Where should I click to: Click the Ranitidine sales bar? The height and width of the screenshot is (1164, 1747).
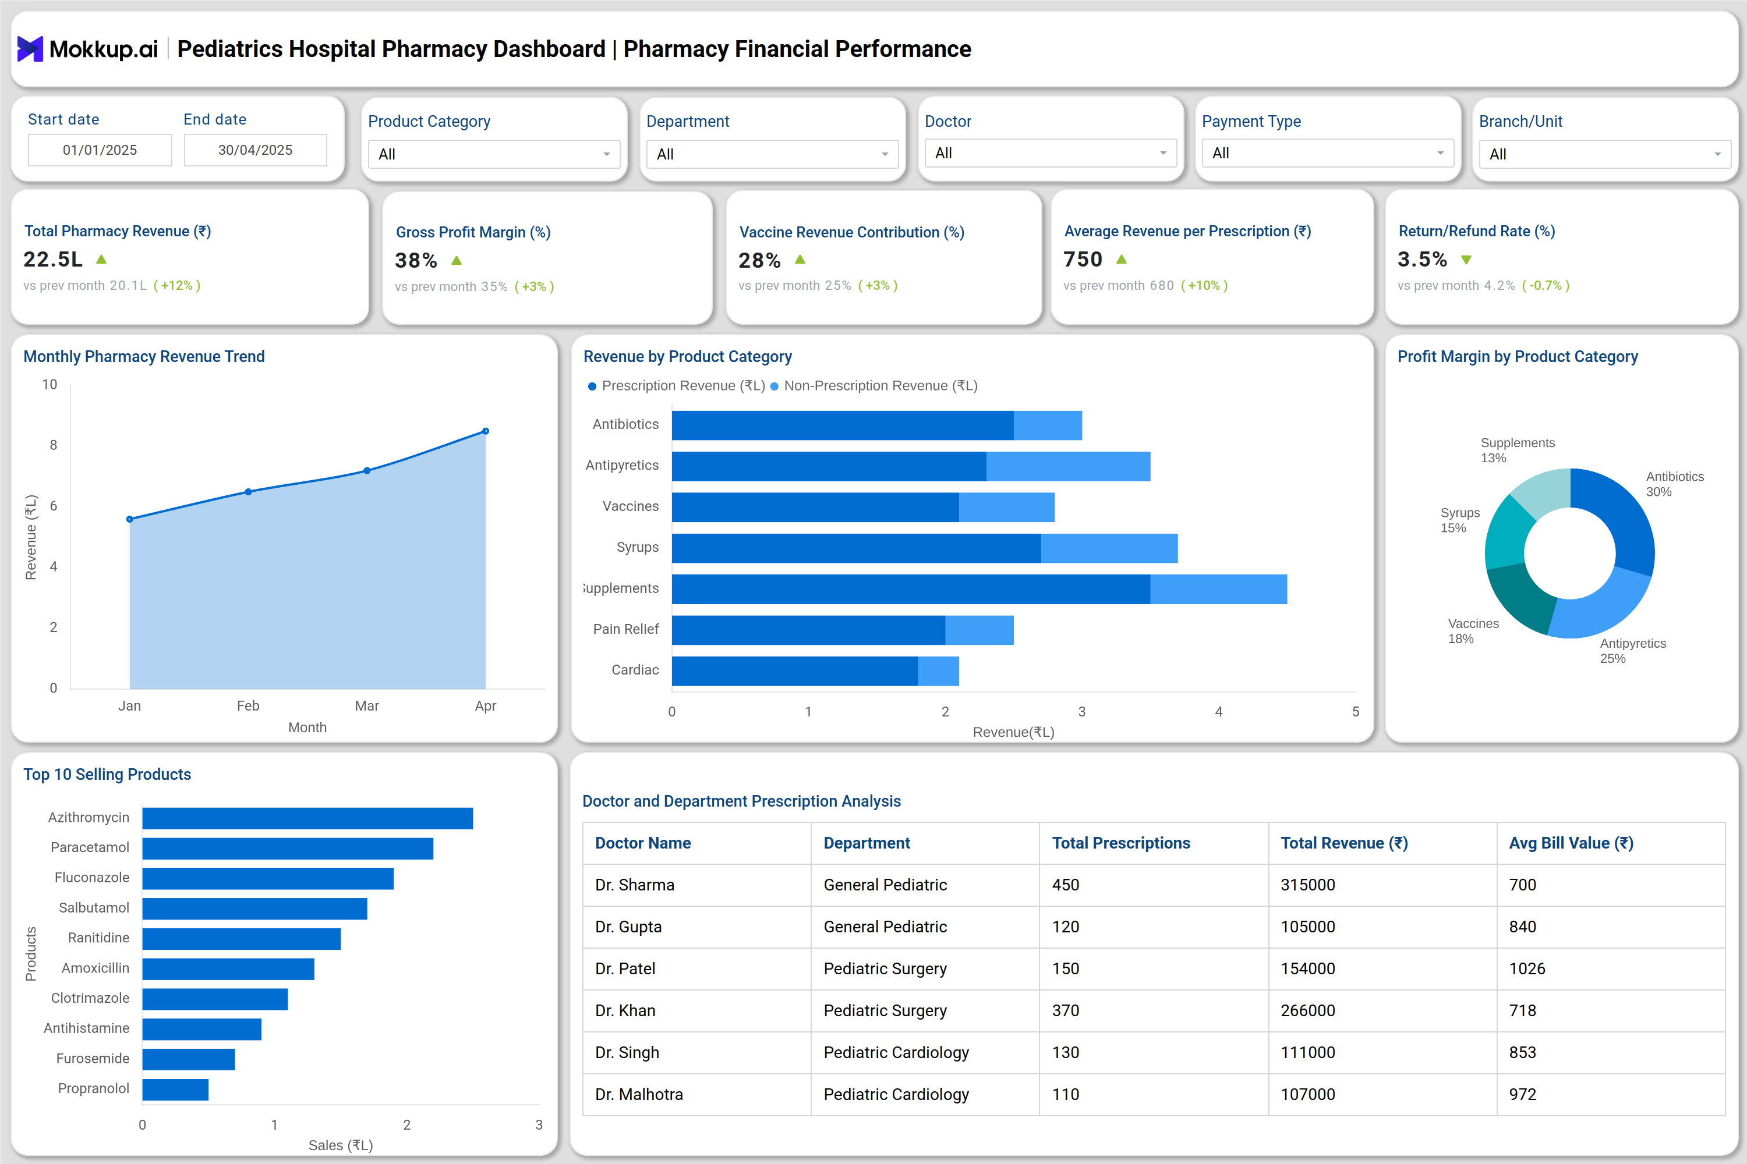[x=242, y=938]
